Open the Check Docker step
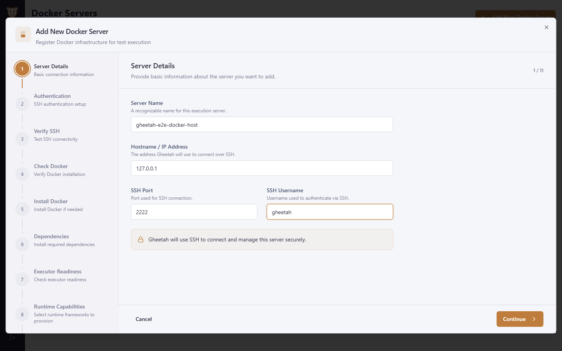562x351 pixels. point(51,166)
